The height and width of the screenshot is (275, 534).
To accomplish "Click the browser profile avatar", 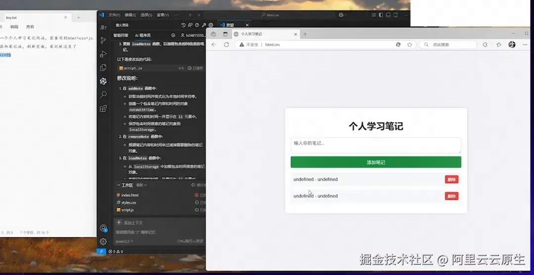I will [x=512, y=44].
